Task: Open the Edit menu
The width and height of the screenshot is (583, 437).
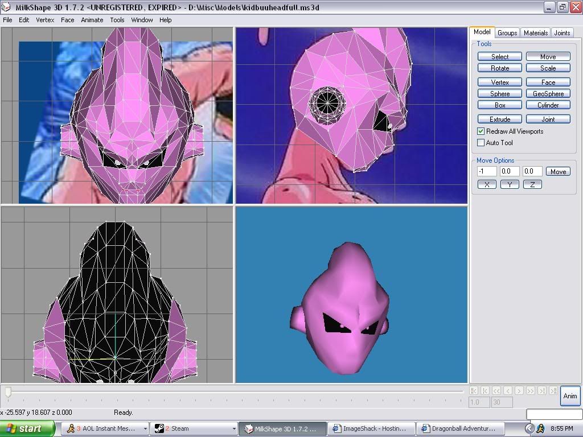Action: (x=24, y=20)
